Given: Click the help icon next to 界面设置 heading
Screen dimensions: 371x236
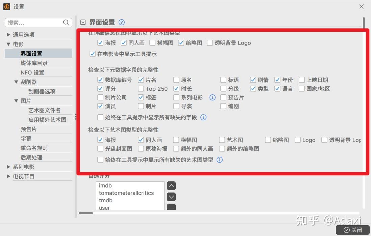Looking at the screenshot, I should 121,22.
